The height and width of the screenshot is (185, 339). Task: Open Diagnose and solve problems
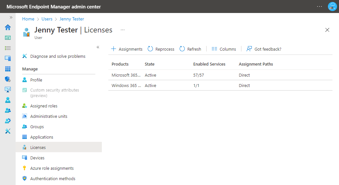point(54,56)
